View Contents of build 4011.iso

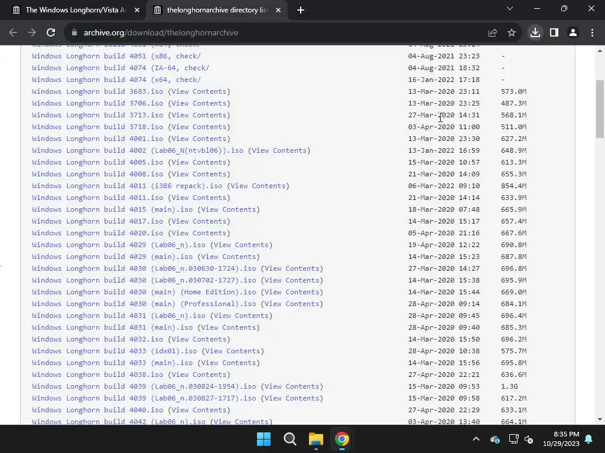pyautogui.click(x=199, y=198)
